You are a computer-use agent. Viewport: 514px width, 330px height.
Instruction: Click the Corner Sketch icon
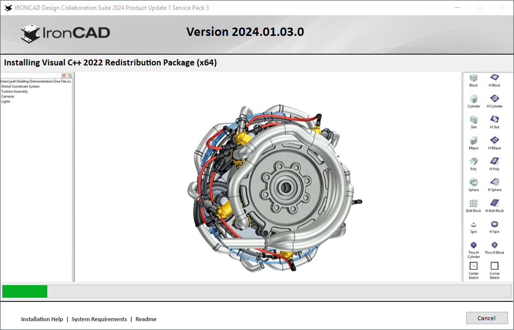(x=494, y=266)
